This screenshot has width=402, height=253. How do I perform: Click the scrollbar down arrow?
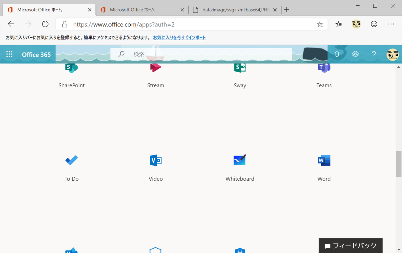coord(399,250)
